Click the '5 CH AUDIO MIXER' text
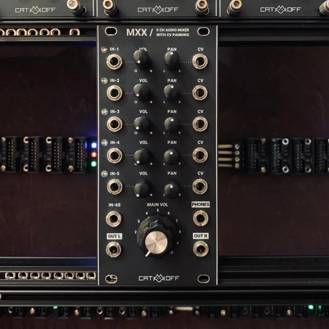This screenshot has height=329, width=329. (x=173, y=30)
